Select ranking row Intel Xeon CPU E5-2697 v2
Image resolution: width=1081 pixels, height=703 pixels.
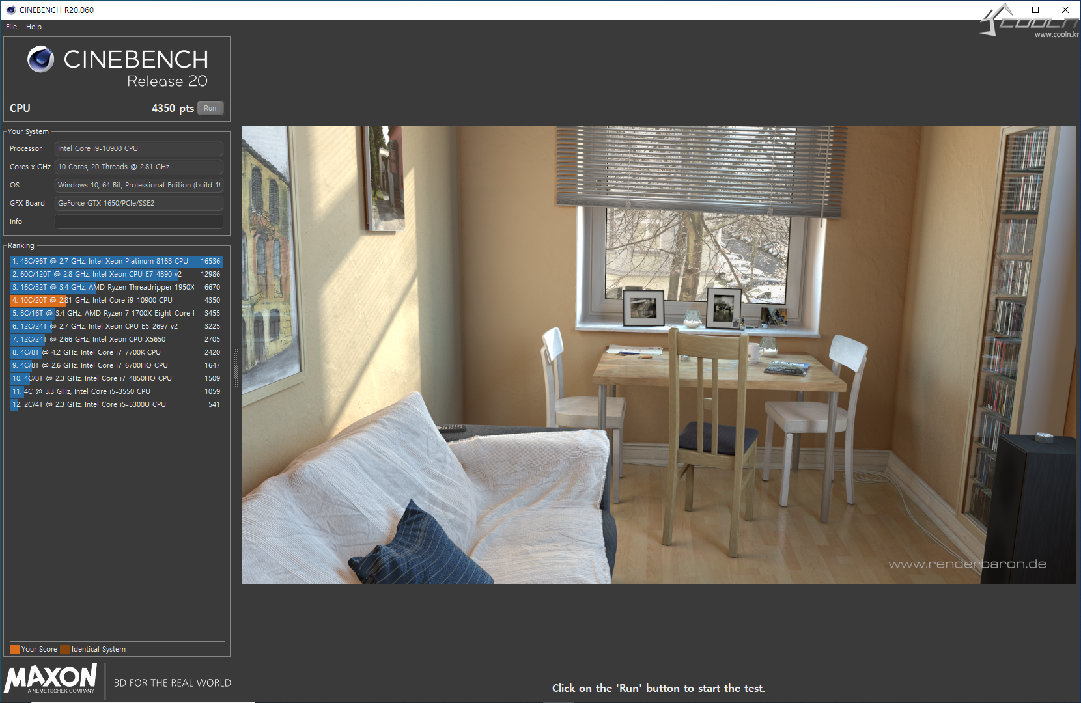[117, 326]
